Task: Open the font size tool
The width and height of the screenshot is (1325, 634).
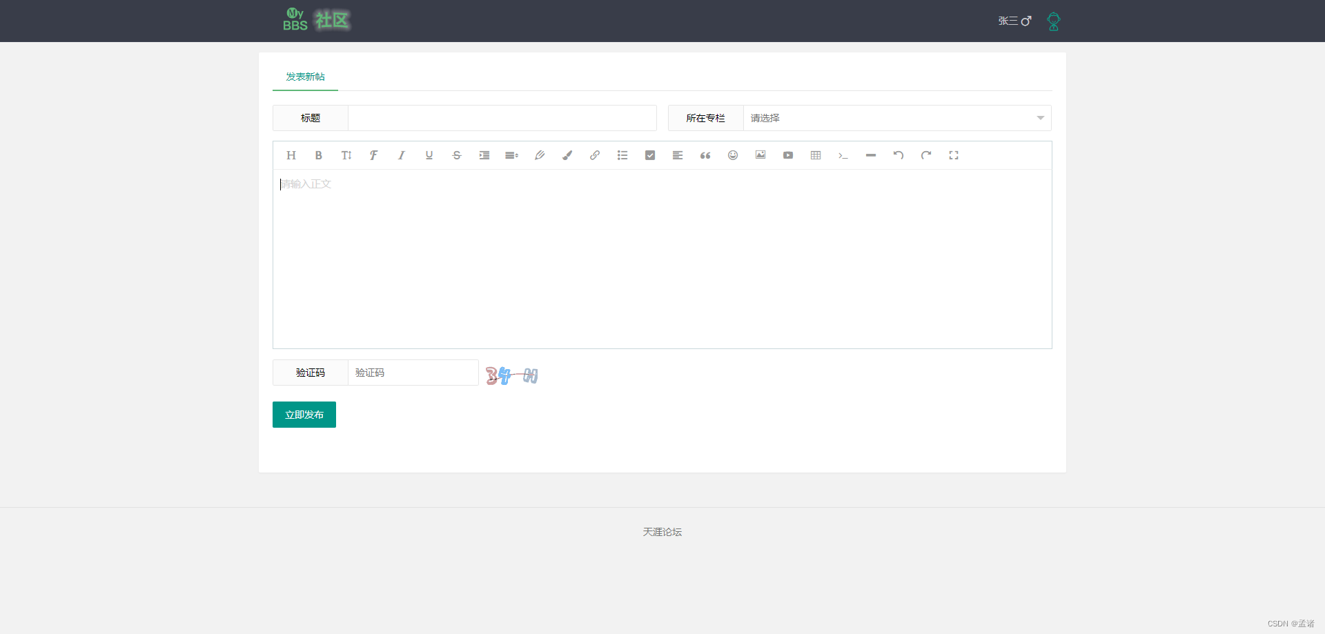Action: [346, 155]
